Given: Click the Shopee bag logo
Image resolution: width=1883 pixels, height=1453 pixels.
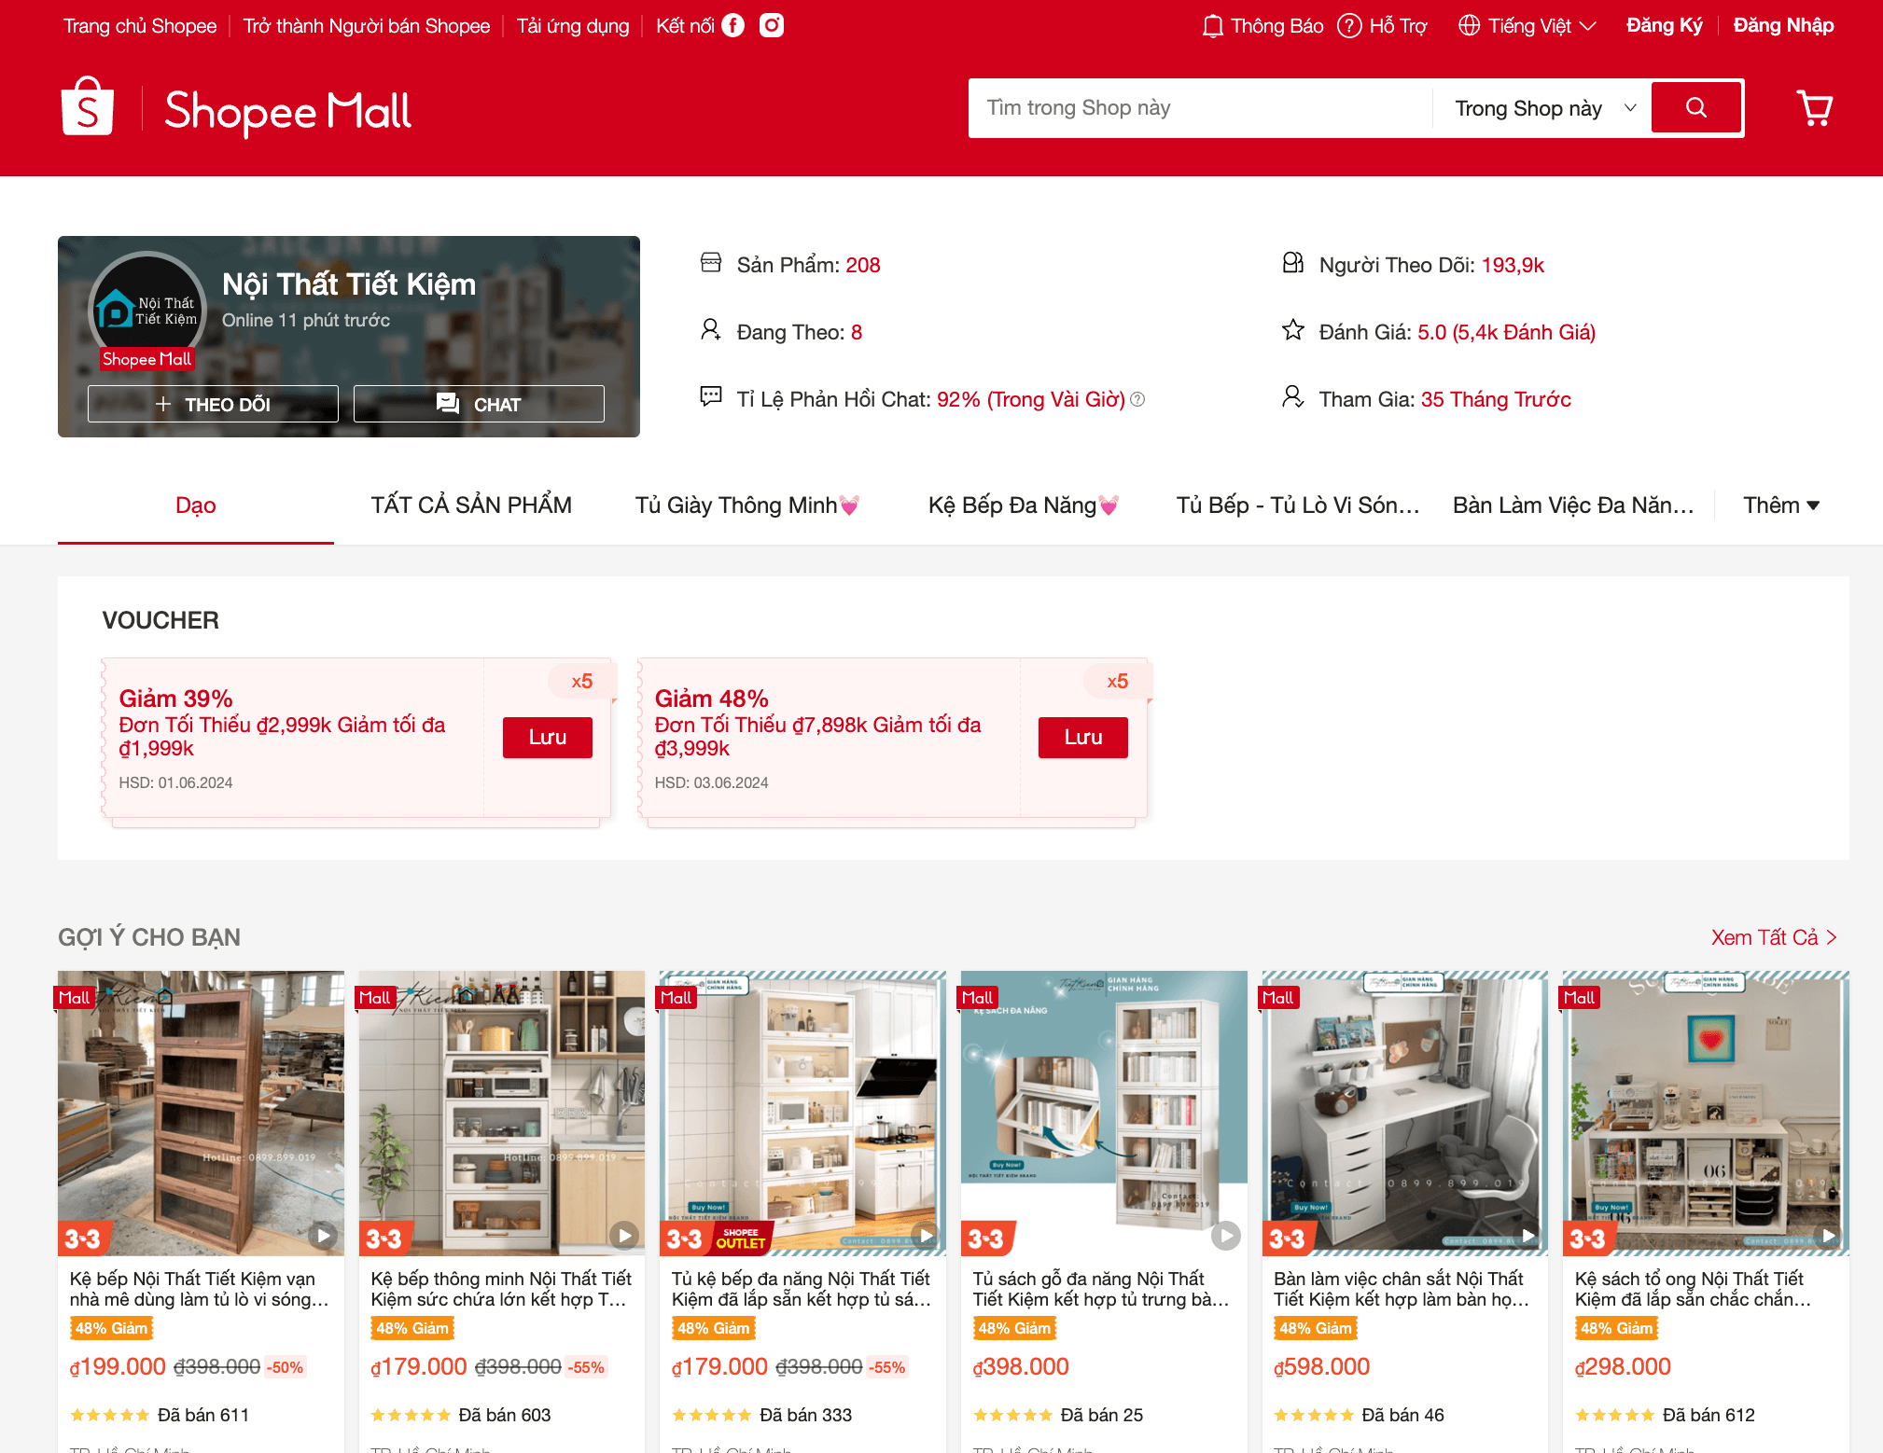Looking at the screenshot, I should [x=88, y=108].
